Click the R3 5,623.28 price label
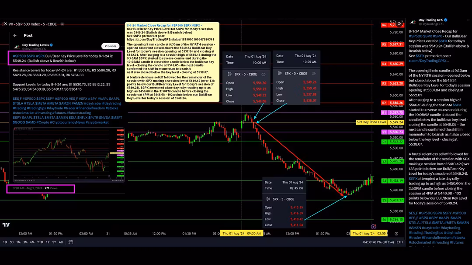This screenshot has width=472, height=265. pyautogui.click(x=392, y=83)
